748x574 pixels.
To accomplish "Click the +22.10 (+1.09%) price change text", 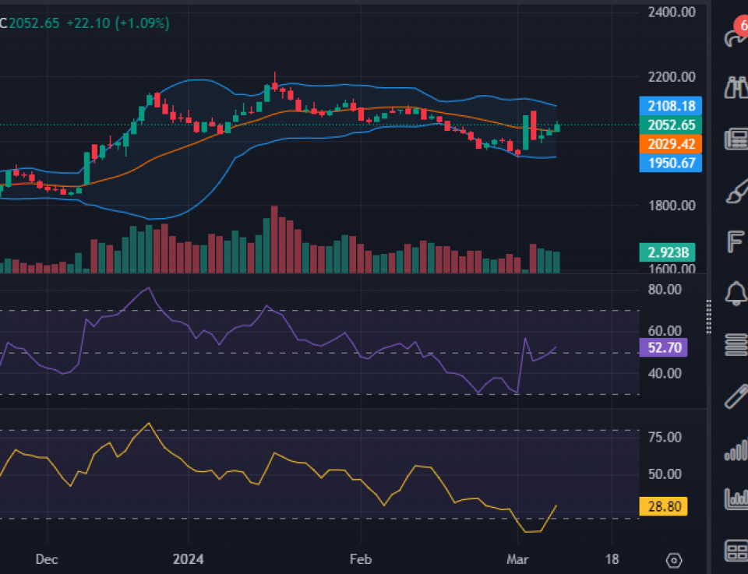I will [117, 23].
